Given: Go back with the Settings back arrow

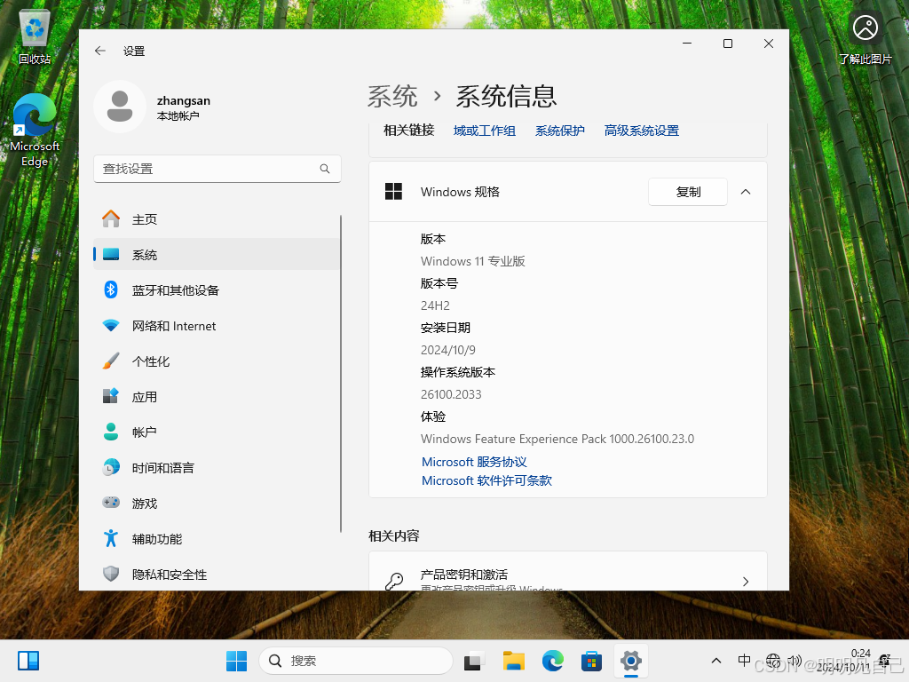Looking at the screenshot, I should coord(99,51).
